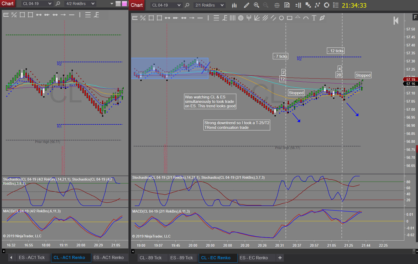
Task: Open bar type icon in right chart toolbar
Action: [x=234, y=5]
